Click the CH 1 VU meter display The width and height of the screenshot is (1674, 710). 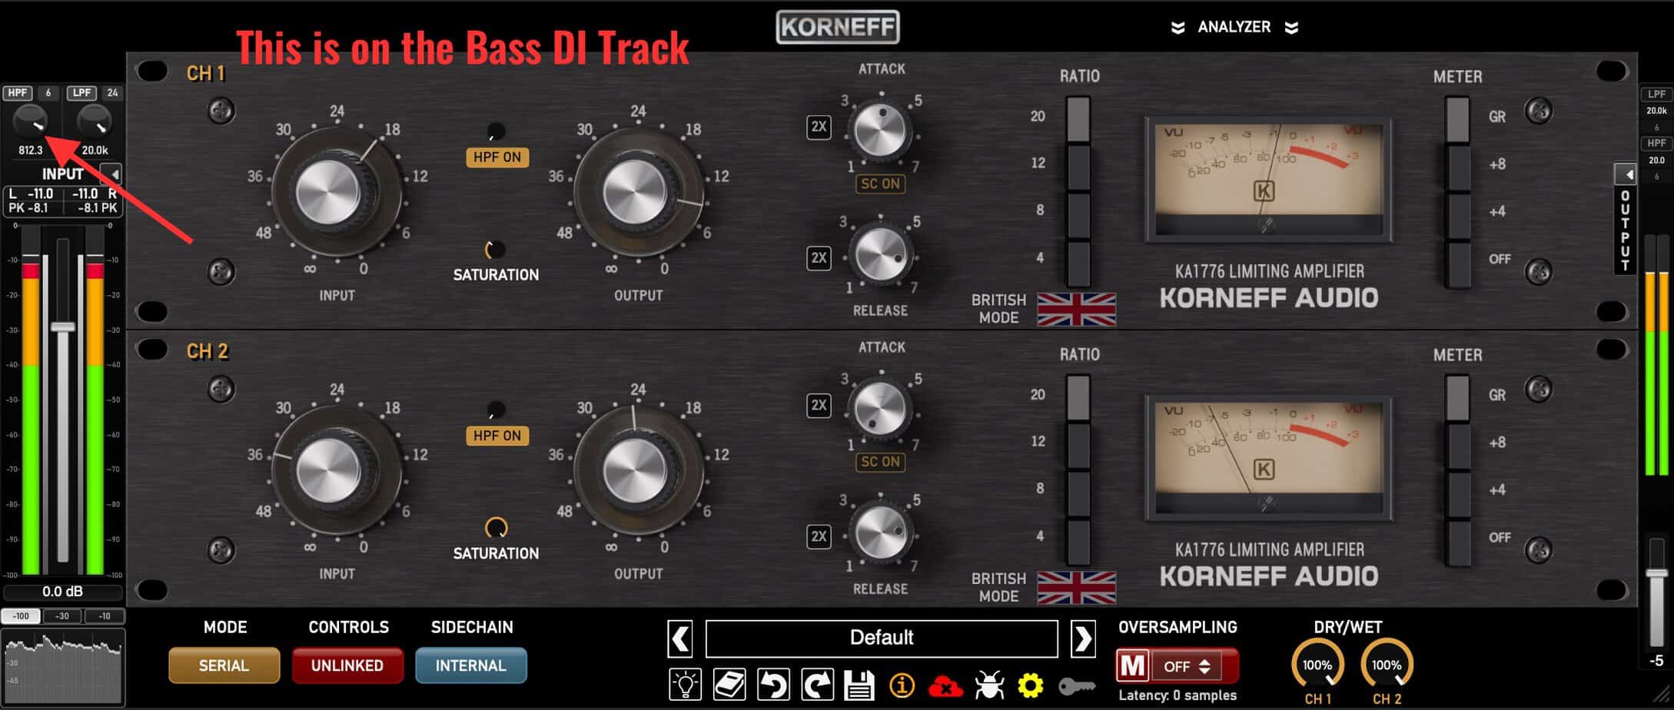[1268, 178]
